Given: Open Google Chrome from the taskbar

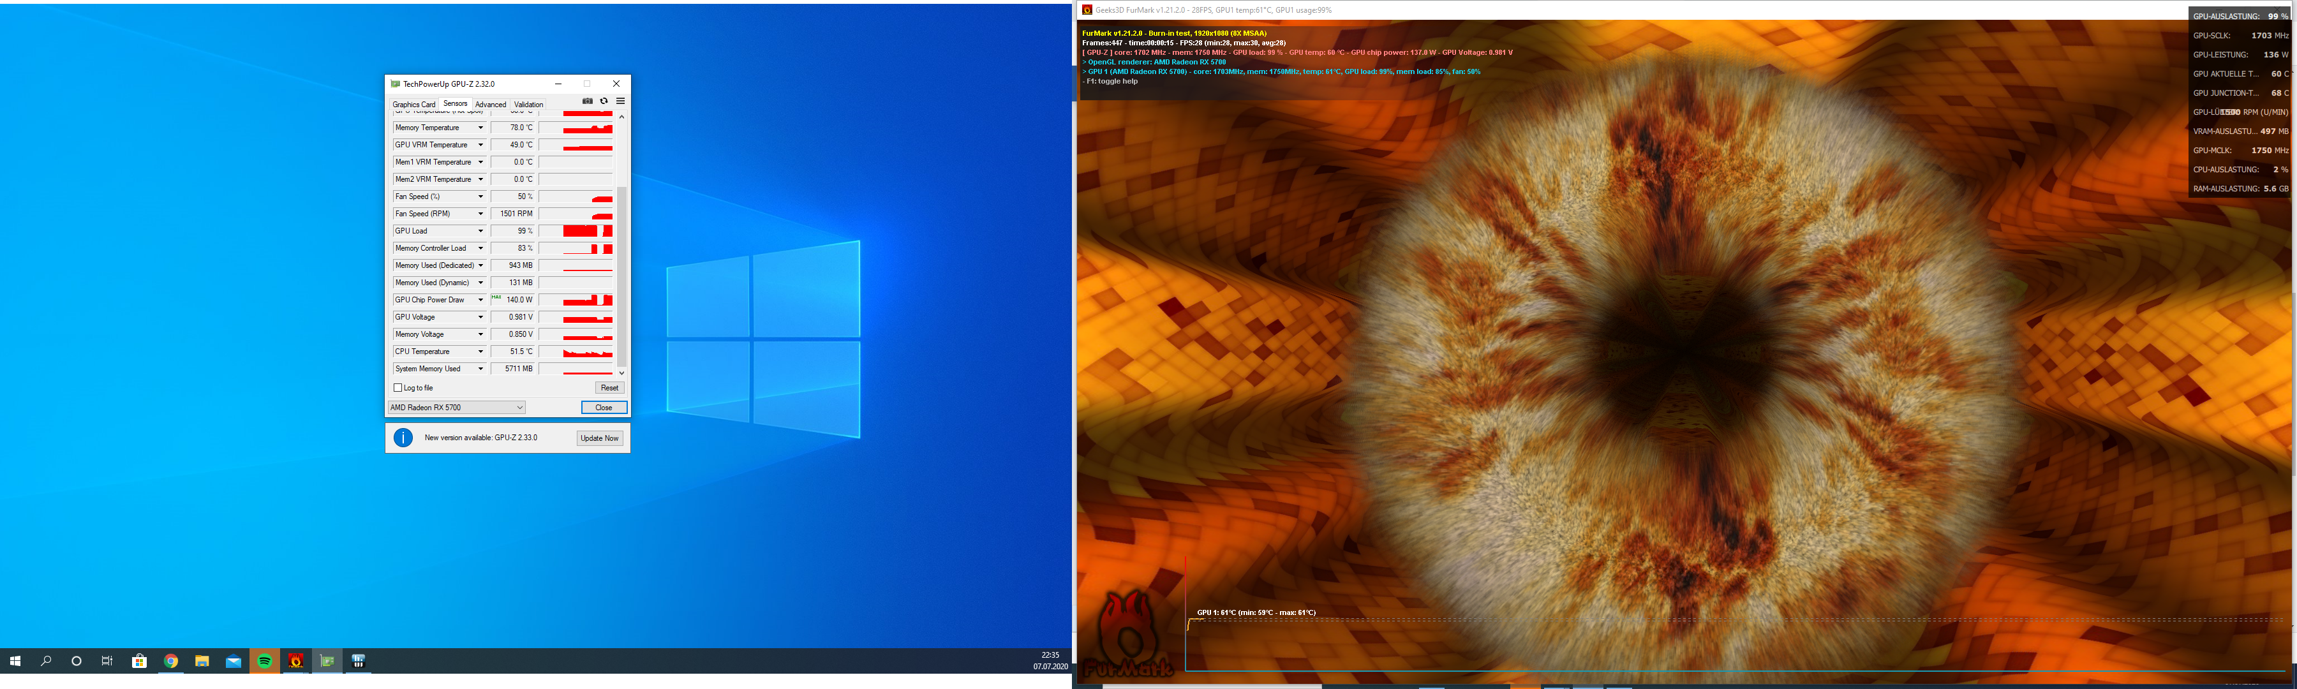Looking at the screenshot, I should (171, 662).
